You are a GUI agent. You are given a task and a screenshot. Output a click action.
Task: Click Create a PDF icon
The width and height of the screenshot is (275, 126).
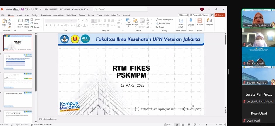click(181, 21)
